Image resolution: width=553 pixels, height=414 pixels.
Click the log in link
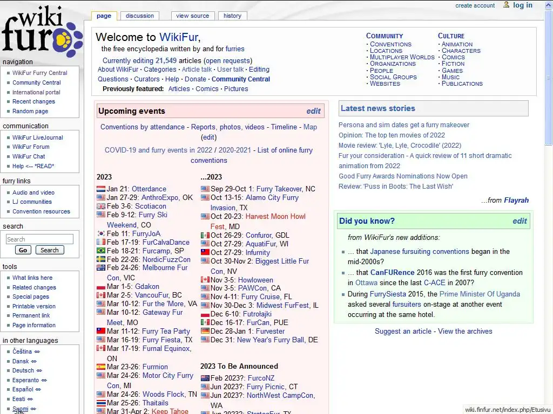point(523,5)
